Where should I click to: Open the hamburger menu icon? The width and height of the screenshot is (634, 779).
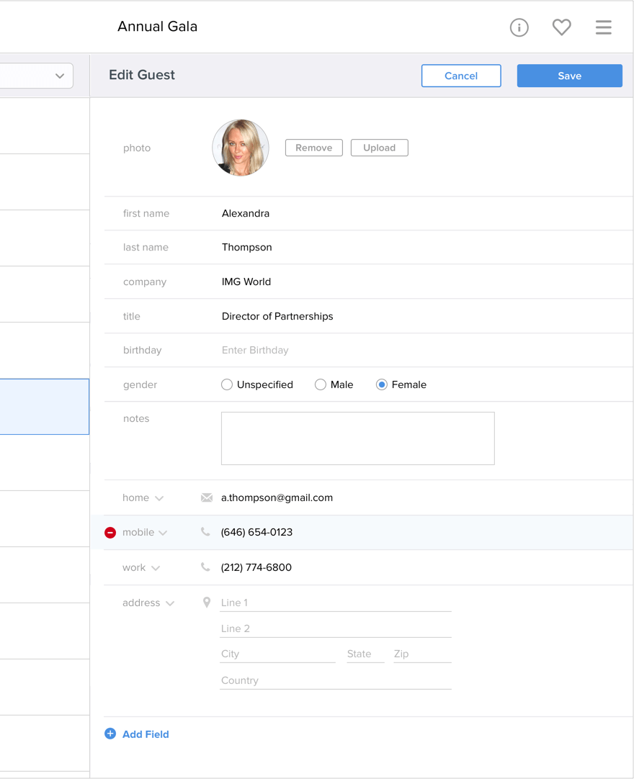(604, 27)
